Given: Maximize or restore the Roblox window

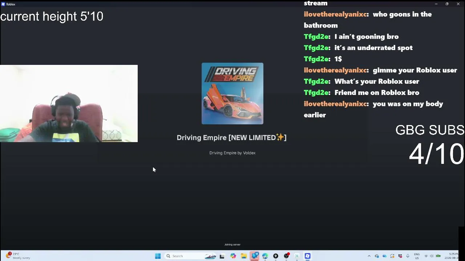Looking at the screenshot, I should (x=447, y=4).
